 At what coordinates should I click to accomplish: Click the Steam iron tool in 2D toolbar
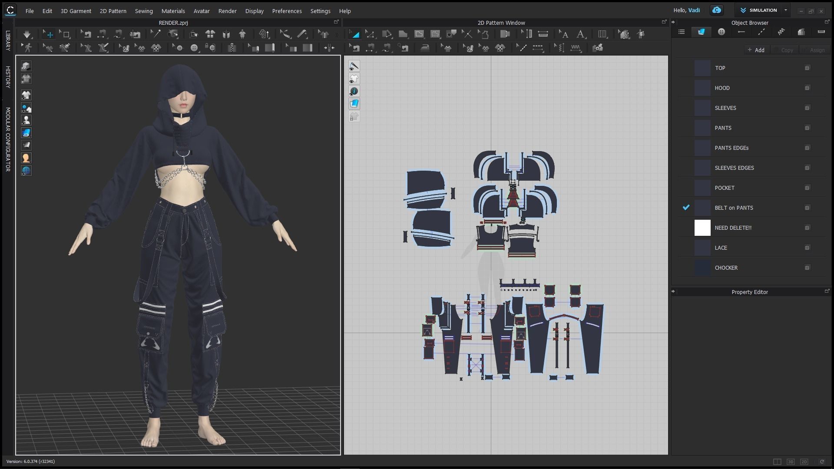(425, 48)
